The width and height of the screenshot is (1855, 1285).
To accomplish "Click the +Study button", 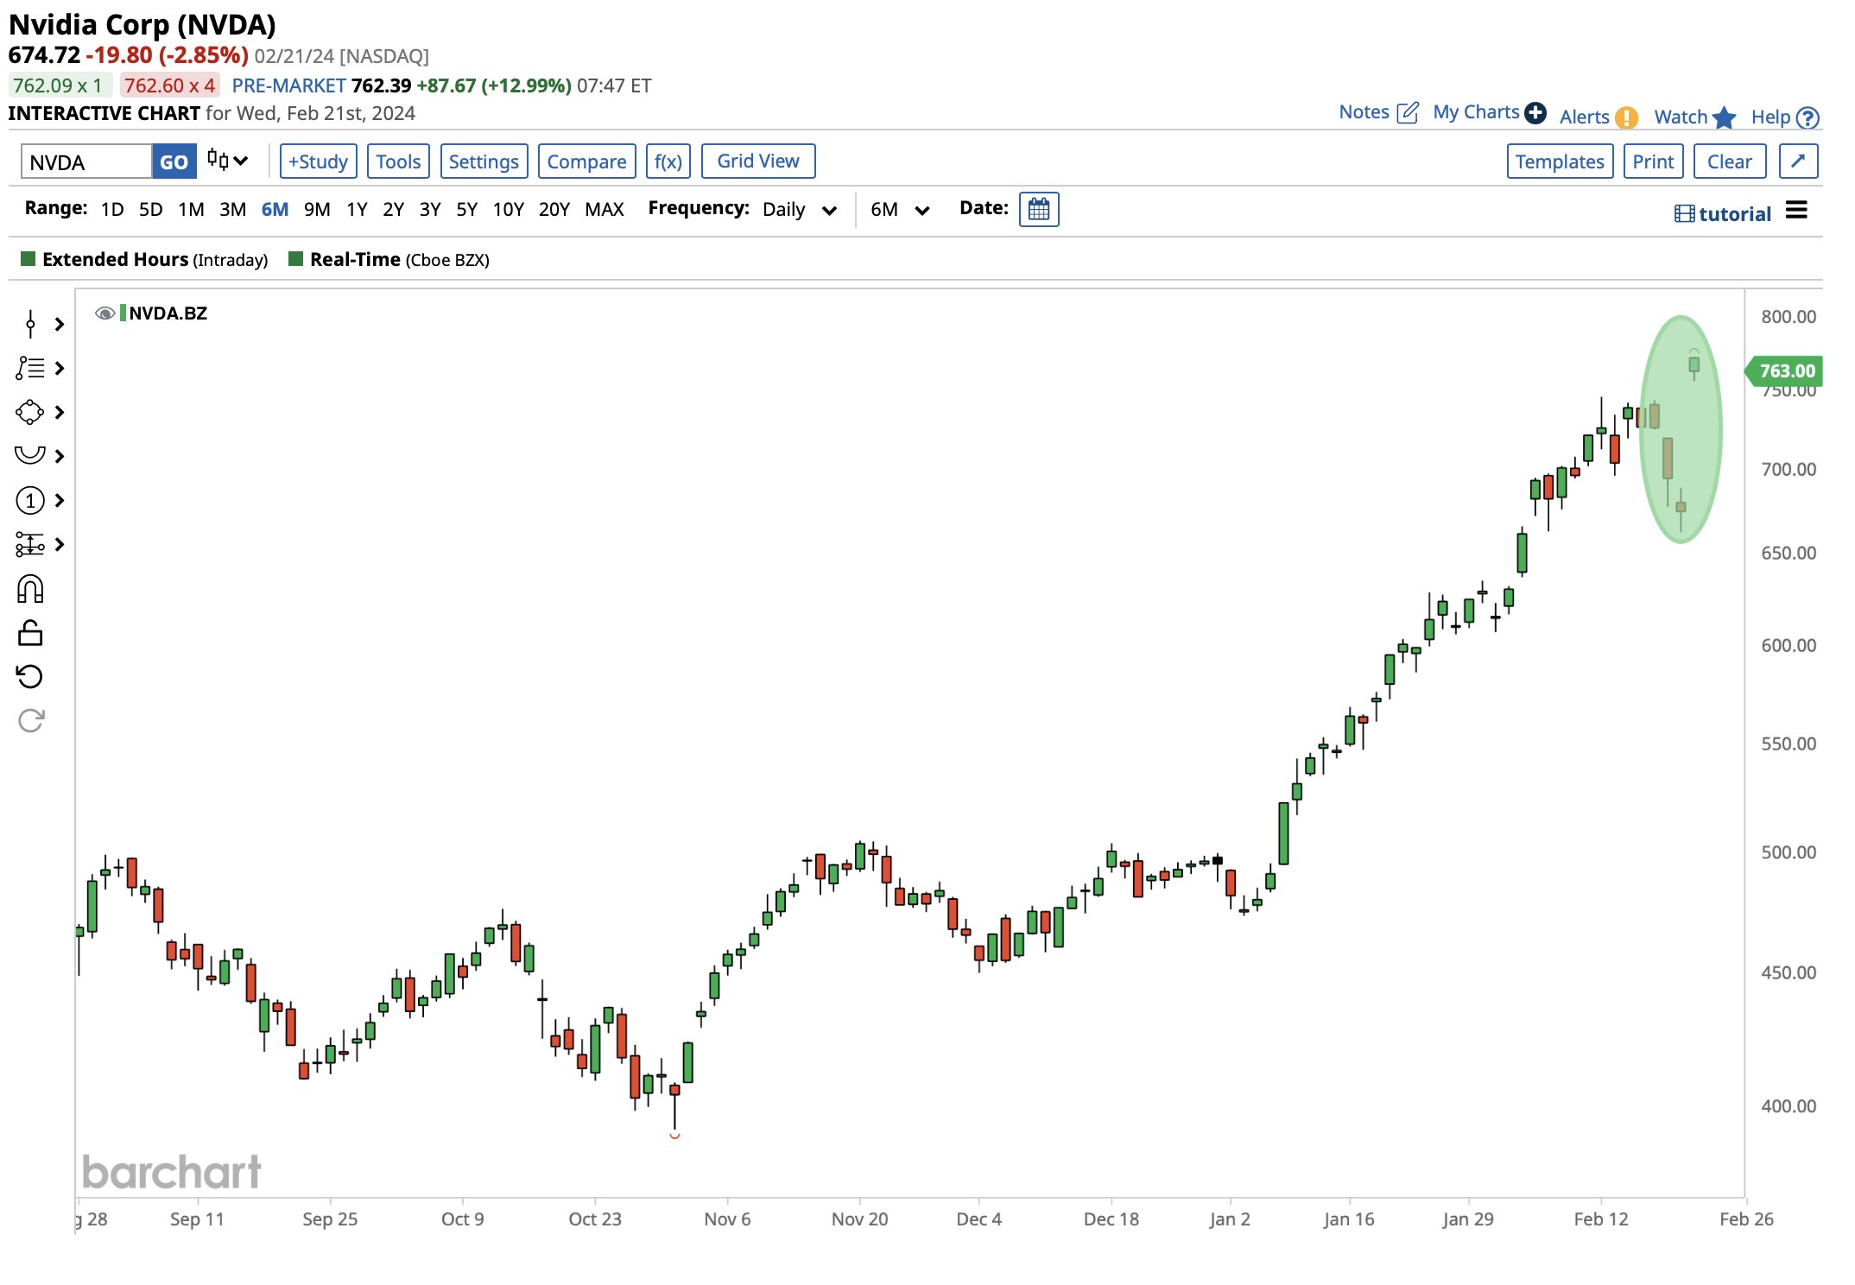I will pos(318,161).
